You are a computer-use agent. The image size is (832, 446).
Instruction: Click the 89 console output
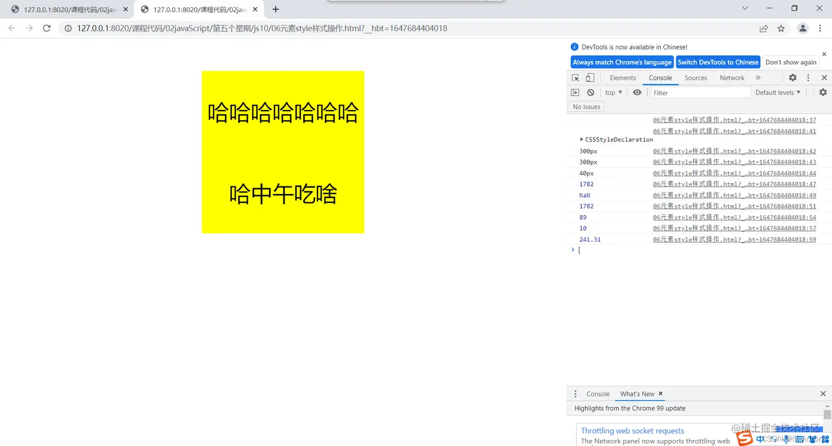(x=583, y=217)
